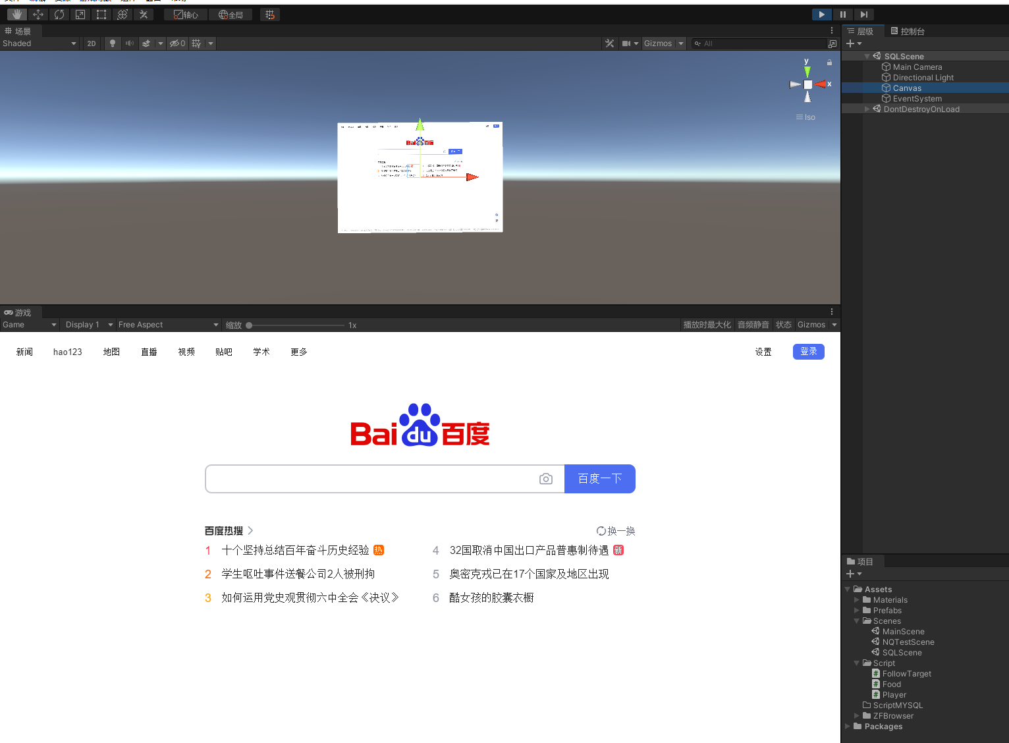Start Play mode
This screenshot has width=1009, height=743.
coord(821,14)
